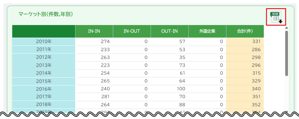Click the vertical scrollbar thumb
The image size is (299, 119).
click(286, 53)
